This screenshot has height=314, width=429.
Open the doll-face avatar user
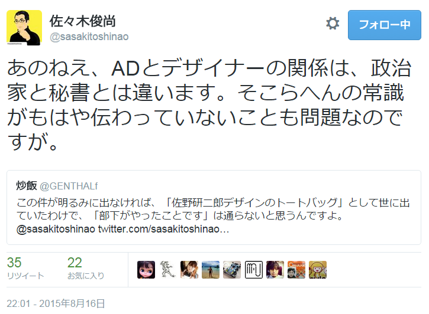tap(146, 270)
